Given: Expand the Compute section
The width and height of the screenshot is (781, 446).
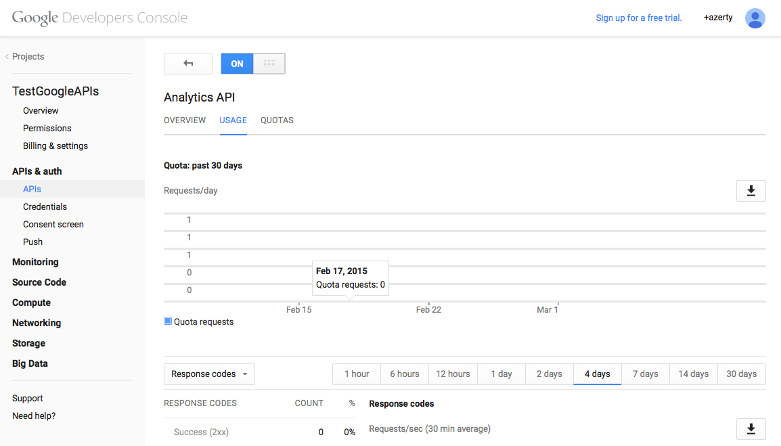Looking at the screenshot, I should coord(31,303).
